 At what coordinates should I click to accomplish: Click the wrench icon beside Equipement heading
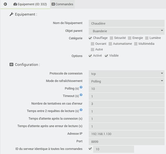click(x=11, y=14)
